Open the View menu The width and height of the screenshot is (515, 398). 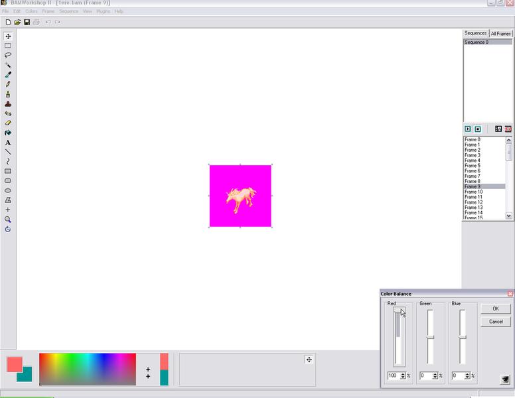(x=88, y=11)
